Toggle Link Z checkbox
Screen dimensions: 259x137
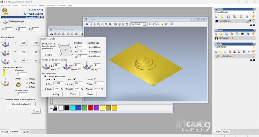(x=95, y=79)
